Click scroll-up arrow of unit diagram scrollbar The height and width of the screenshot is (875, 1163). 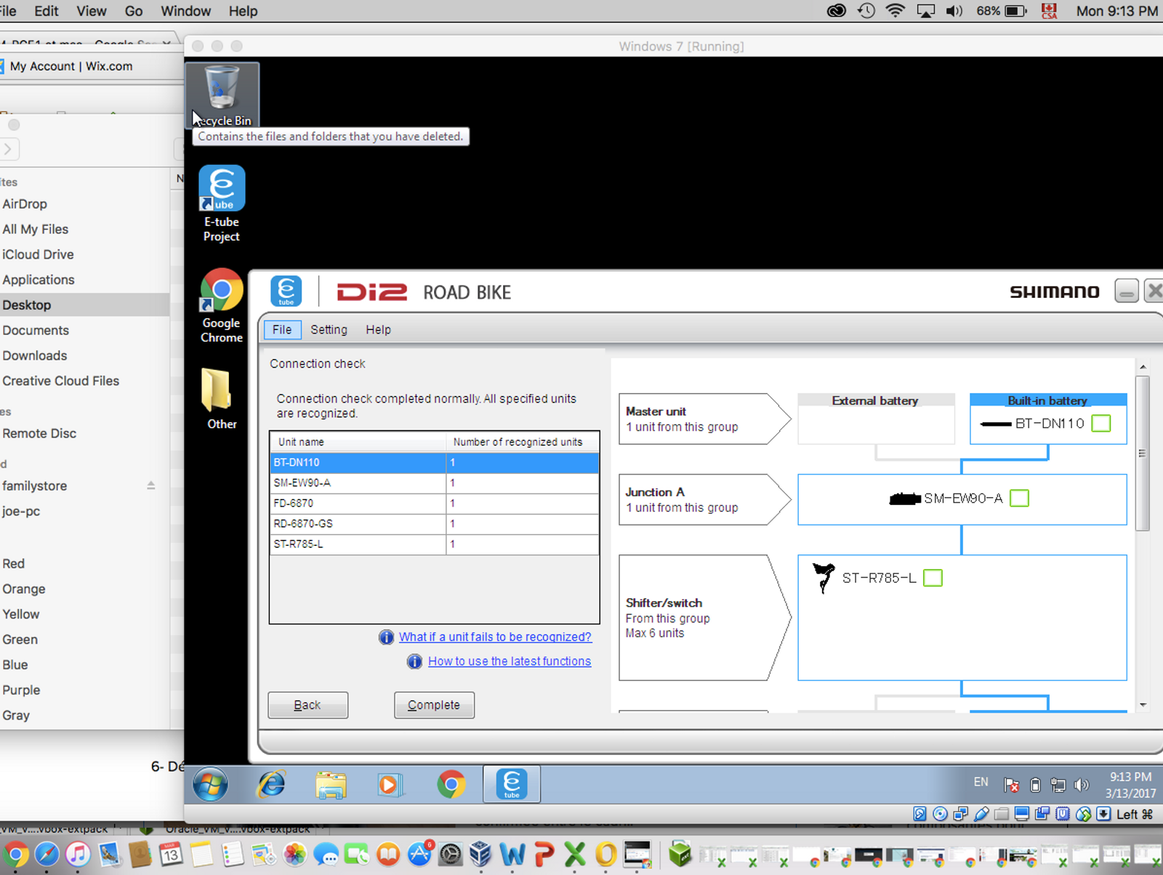(1143, 367)
